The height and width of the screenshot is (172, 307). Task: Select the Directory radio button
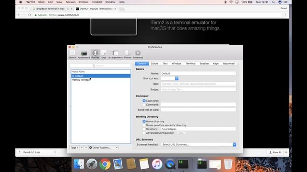[x=144, y=129]
